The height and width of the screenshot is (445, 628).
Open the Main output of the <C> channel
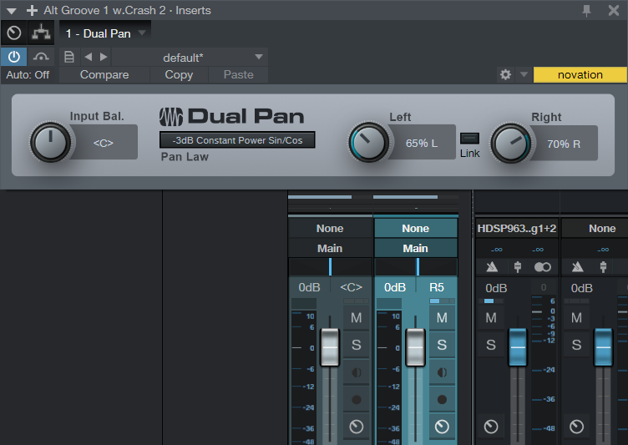330,248
